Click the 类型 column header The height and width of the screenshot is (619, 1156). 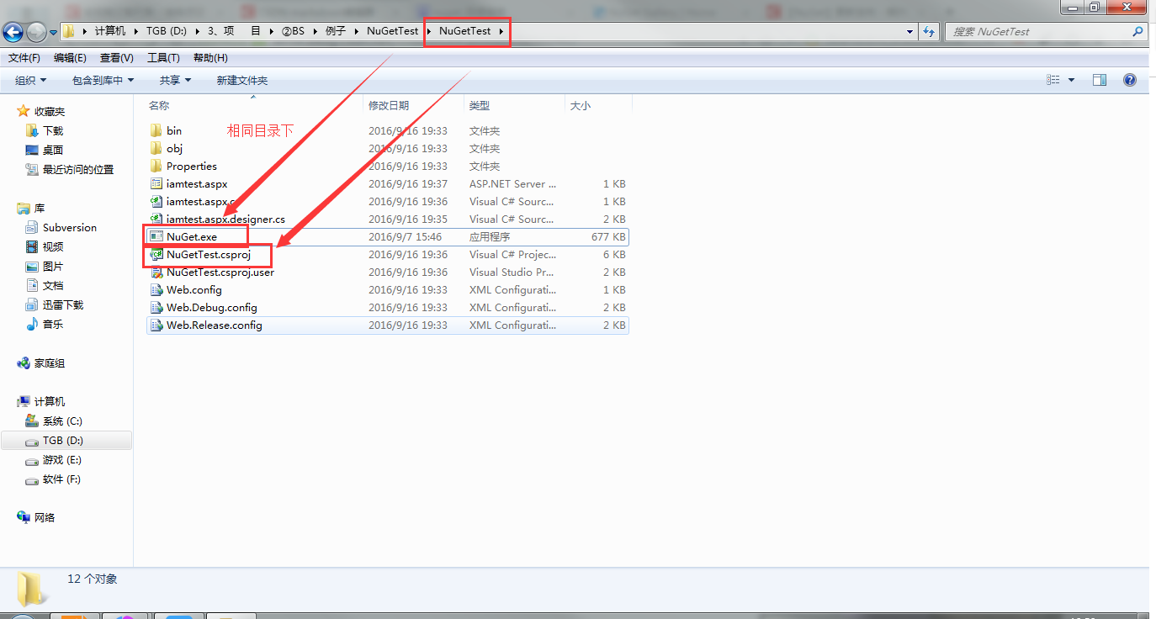(x=480, y=106)
